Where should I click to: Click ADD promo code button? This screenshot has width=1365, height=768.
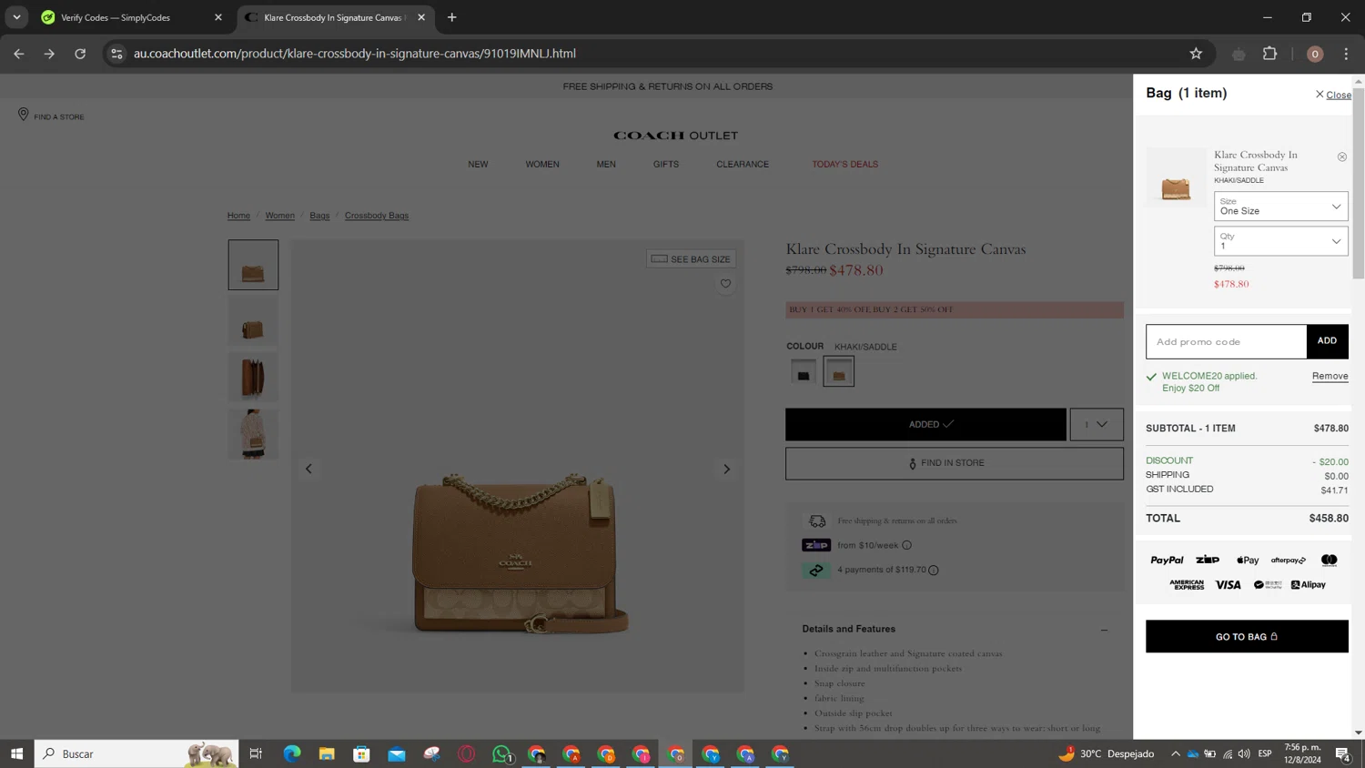(x=1327, y=341)
